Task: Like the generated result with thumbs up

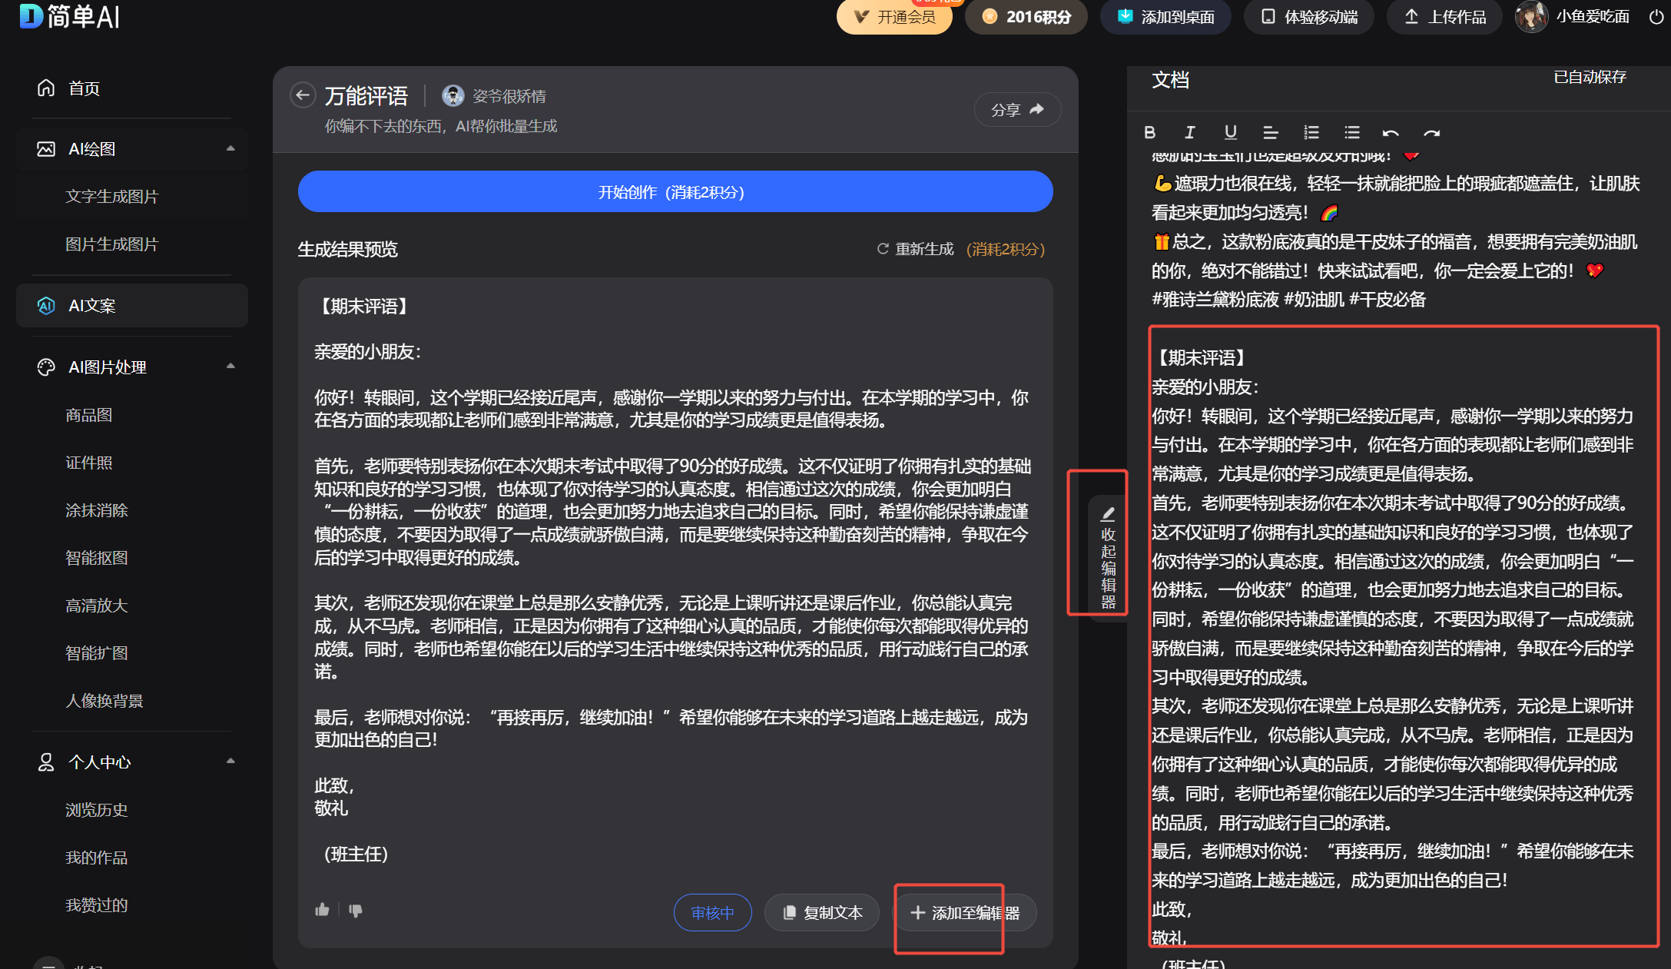Action: point(322,910)
